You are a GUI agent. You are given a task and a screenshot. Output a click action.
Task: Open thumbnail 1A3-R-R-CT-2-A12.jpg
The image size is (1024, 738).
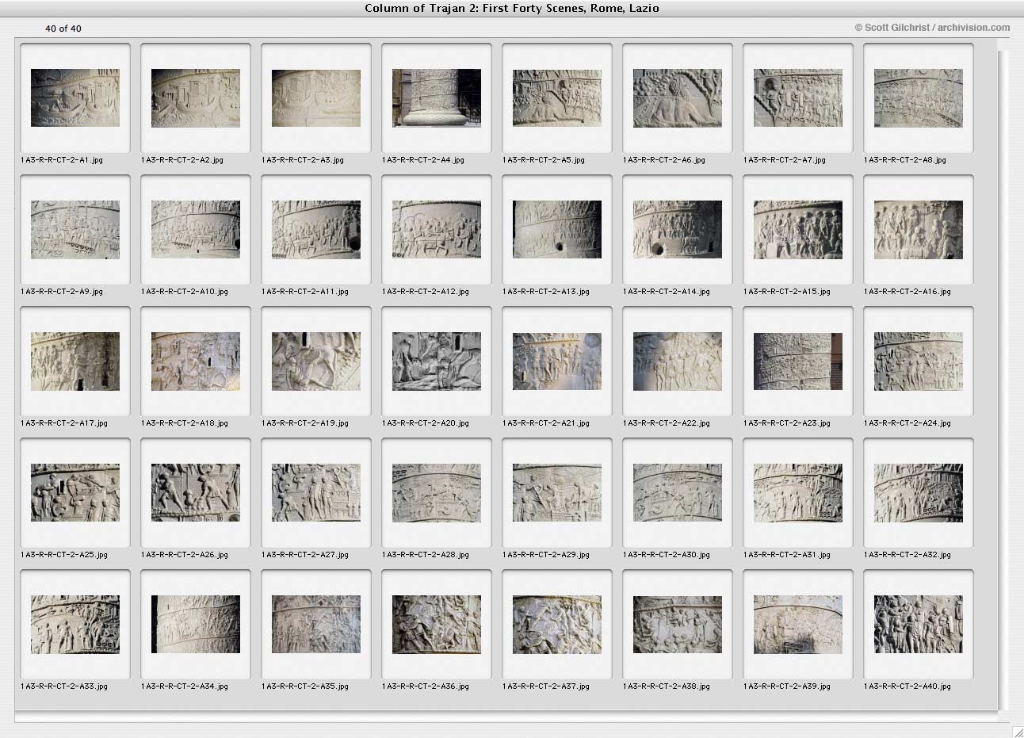click(x=437, y=229)
